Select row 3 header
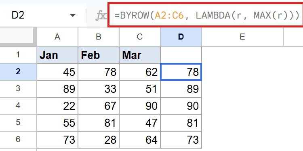This screenshot has height=151, width=303. tap(18, 89)
